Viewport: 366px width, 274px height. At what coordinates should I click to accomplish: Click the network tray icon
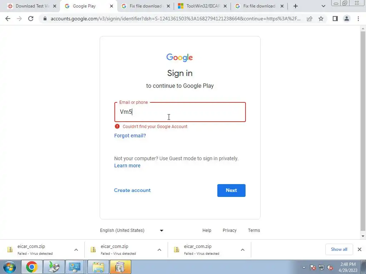321,268
